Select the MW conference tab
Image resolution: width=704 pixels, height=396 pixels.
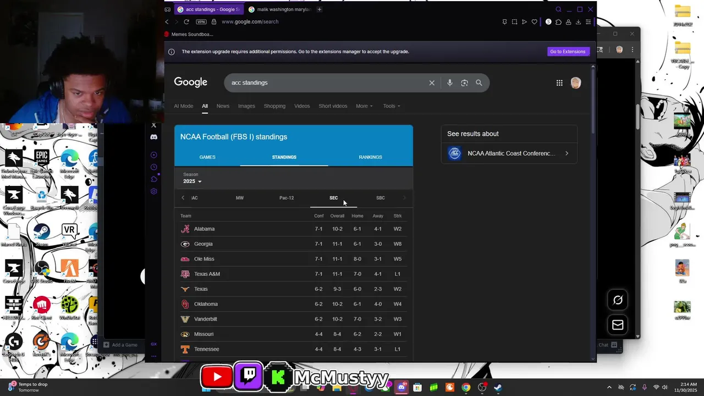(x=240, y=198)
